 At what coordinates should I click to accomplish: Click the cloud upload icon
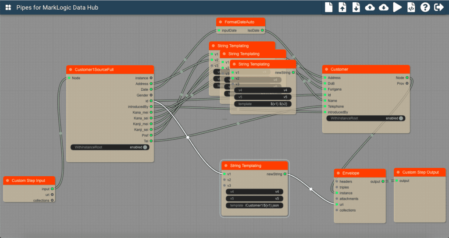(370, 7)
